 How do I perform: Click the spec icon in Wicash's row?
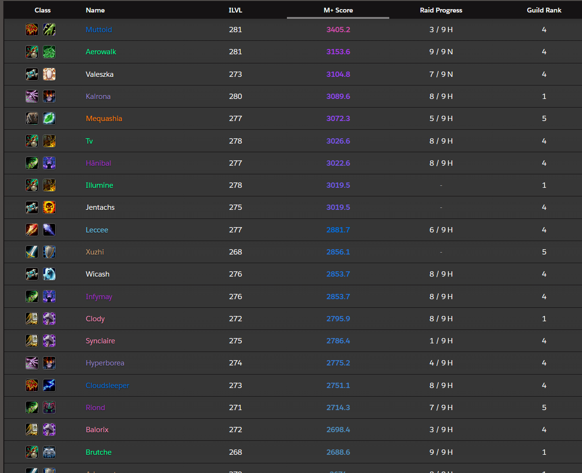click(x=49, y=274)
